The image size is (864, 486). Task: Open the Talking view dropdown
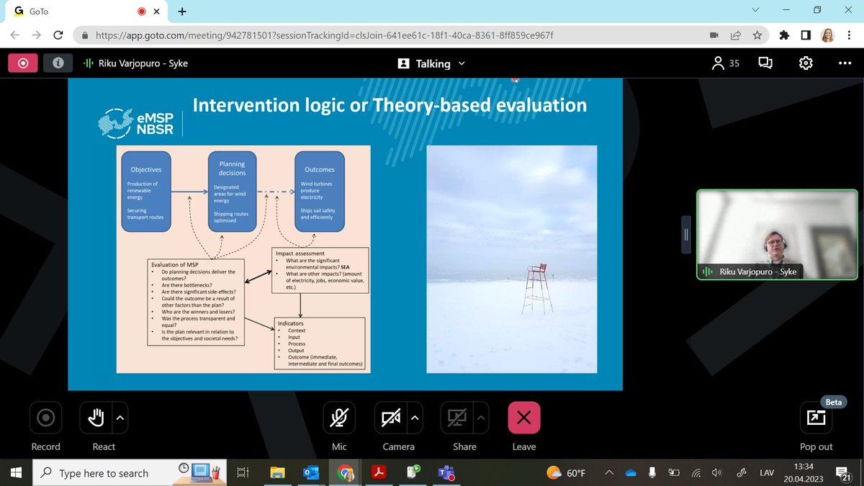pos(431,63)
